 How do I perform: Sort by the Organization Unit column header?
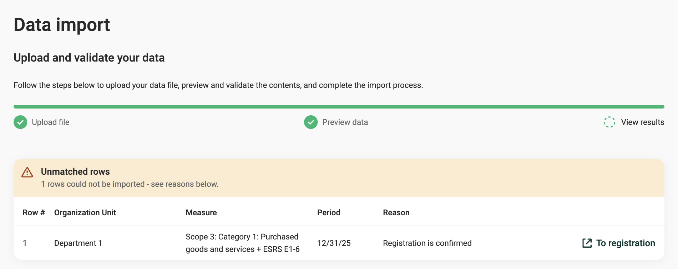[x=85, y=212]
